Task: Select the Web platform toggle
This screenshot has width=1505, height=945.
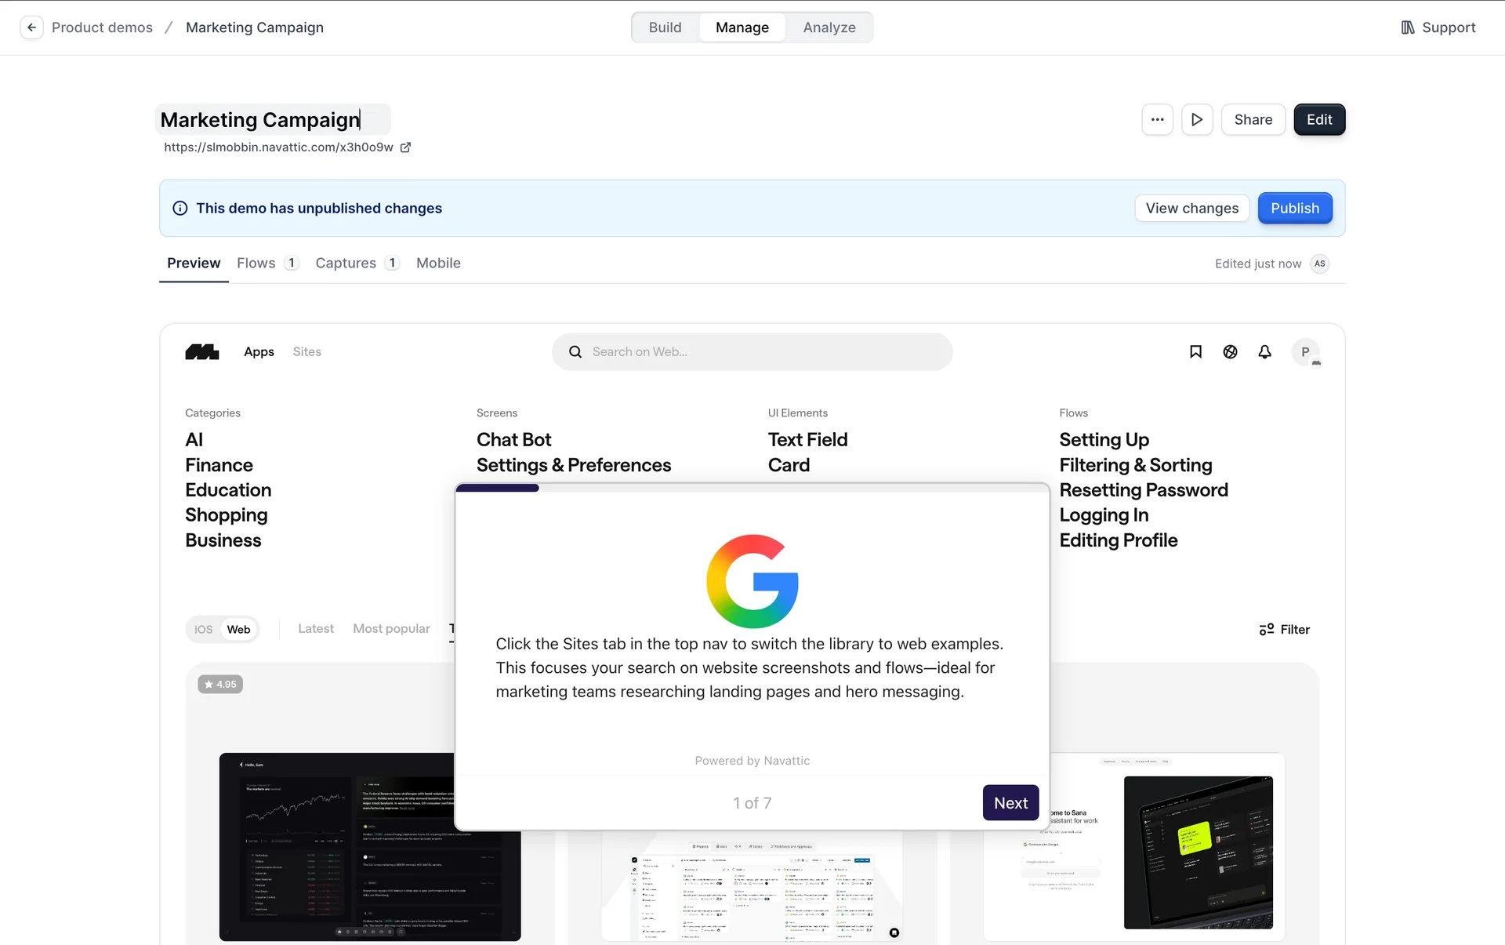Action: pyautogui.click(x=238, y=630)
